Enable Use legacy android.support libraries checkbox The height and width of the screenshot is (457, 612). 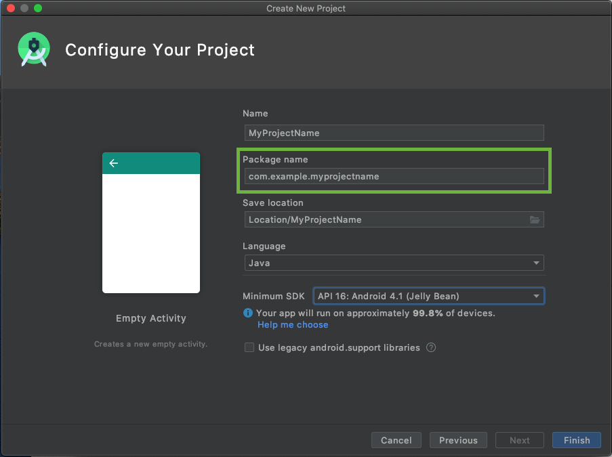(x=249, y=347)
